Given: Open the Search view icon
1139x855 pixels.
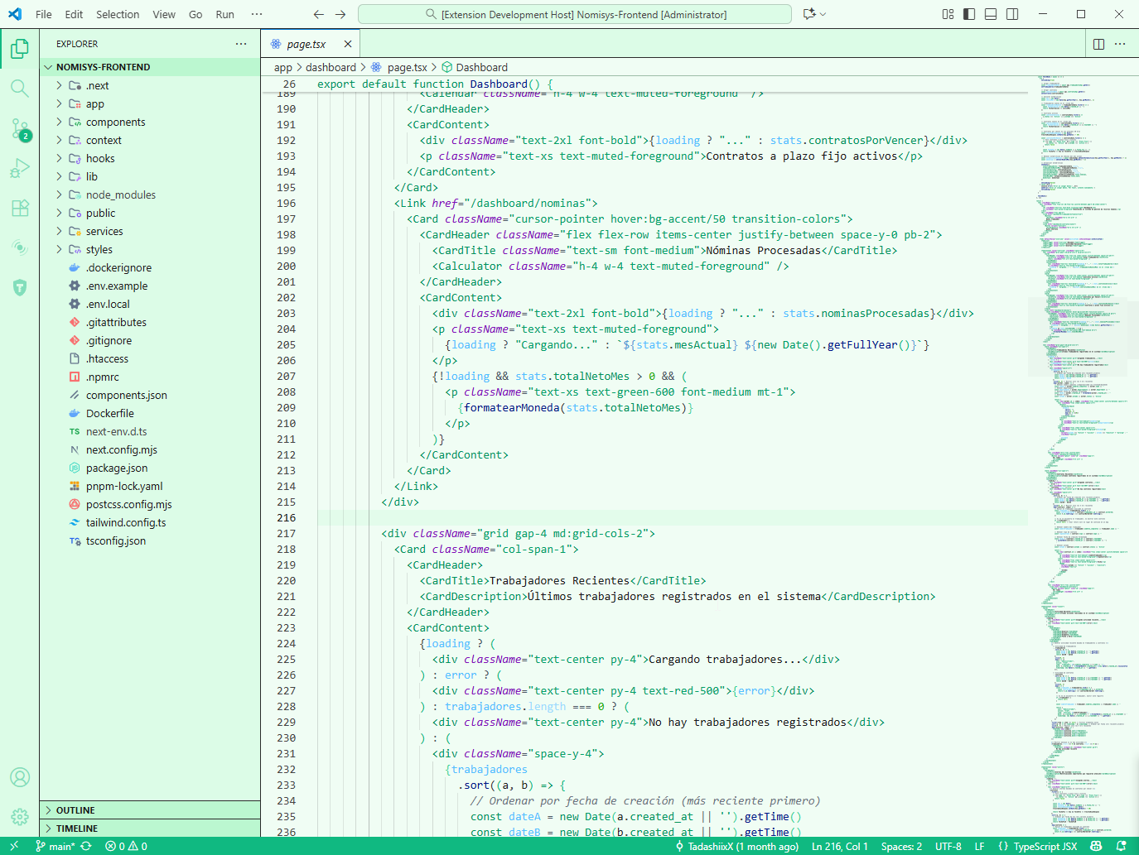Looking at the screenshot, I should 20,89.
